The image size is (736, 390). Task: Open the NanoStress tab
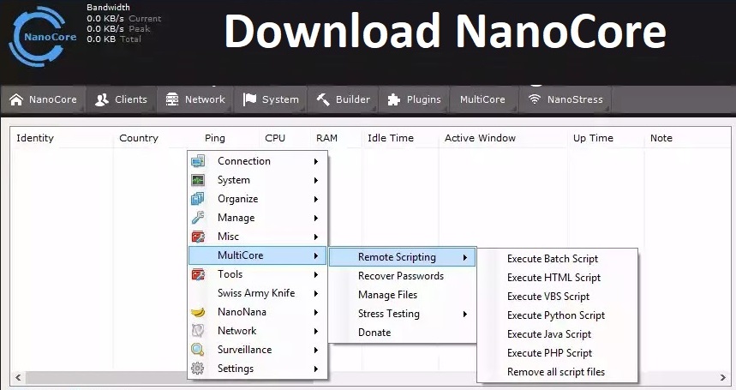[565, 99]
